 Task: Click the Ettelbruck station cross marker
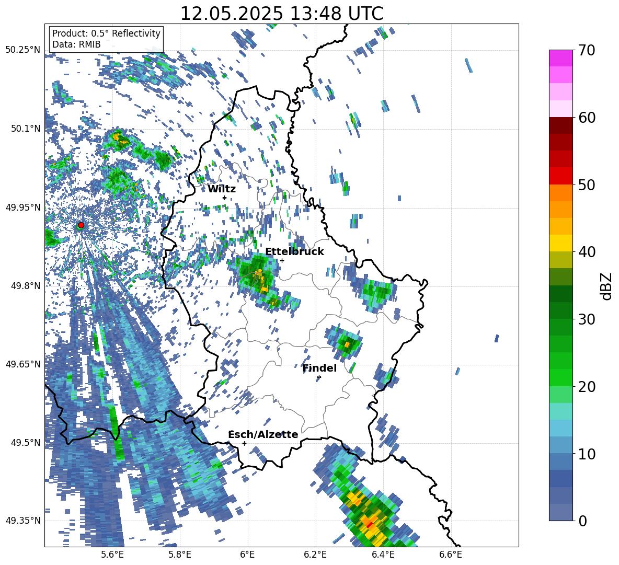tap(282, 260)
